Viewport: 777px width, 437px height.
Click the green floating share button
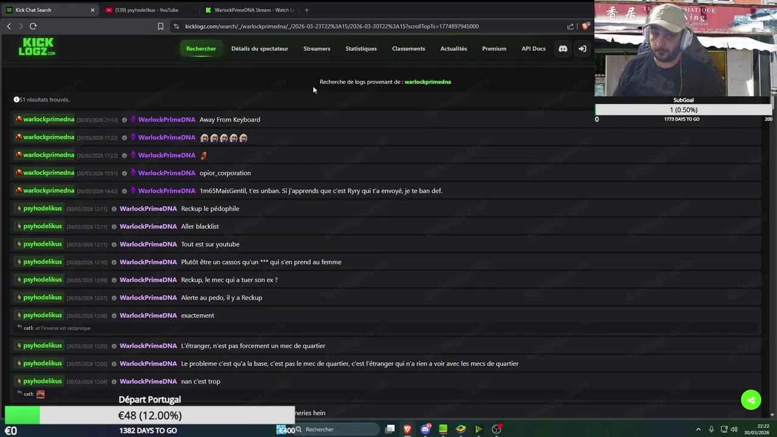(x=751, y=399)
